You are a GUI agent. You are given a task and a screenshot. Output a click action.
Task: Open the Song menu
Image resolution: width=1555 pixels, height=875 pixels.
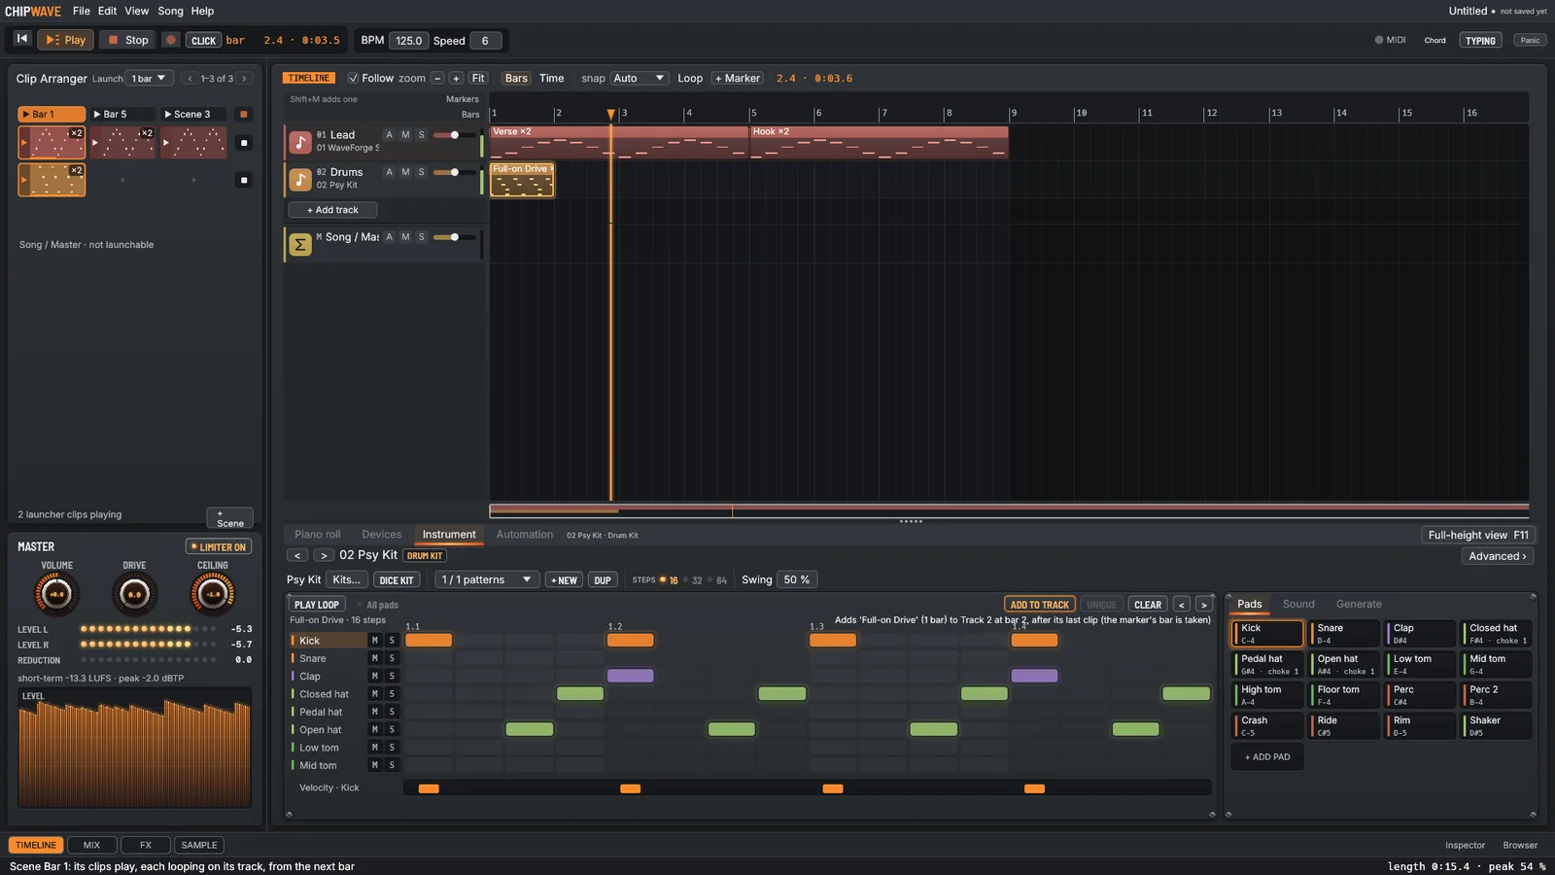[170, 11]
